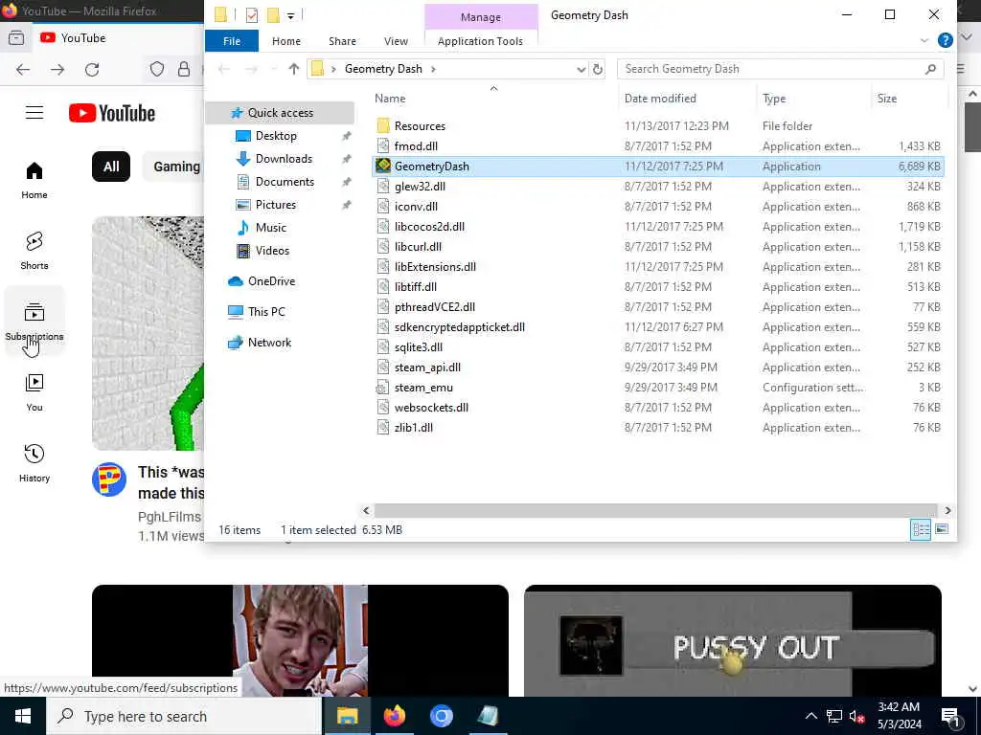
Task: Click the Properties quick access toolbar icon
Action: (252, 15)
